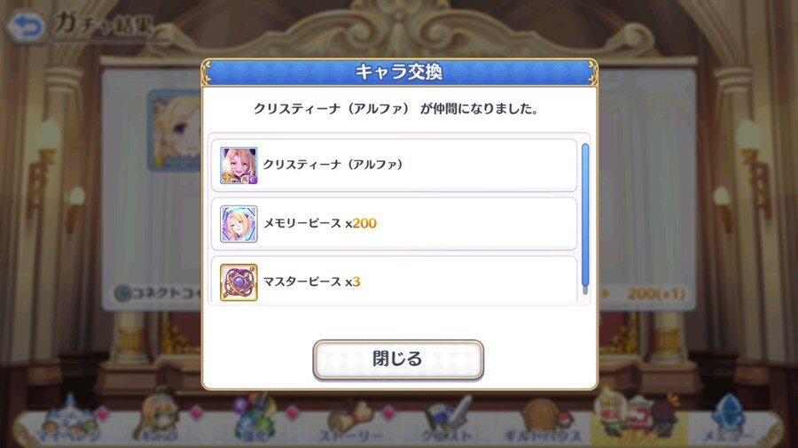Select the クリスティーナ(アルファ) reward row
This screenshot has height=448, width=798.
tap(394, 166)
